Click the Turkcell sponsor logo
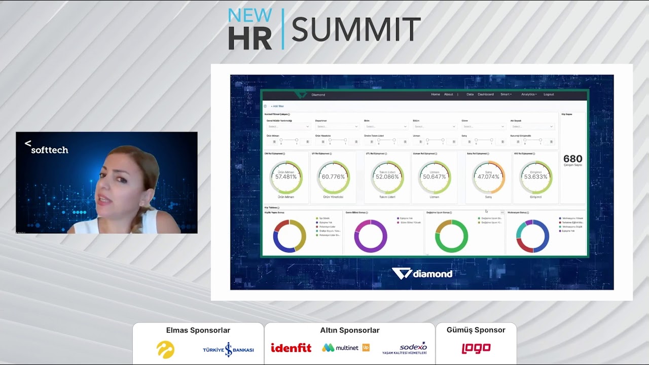 coord(165,349)
